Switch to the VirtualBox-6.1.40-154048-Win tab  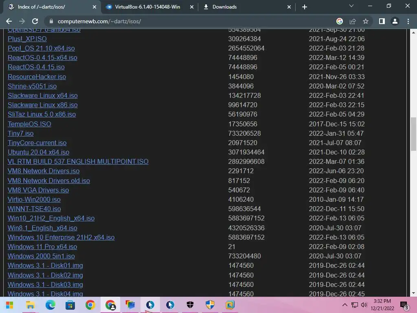[x=147, y=7]
